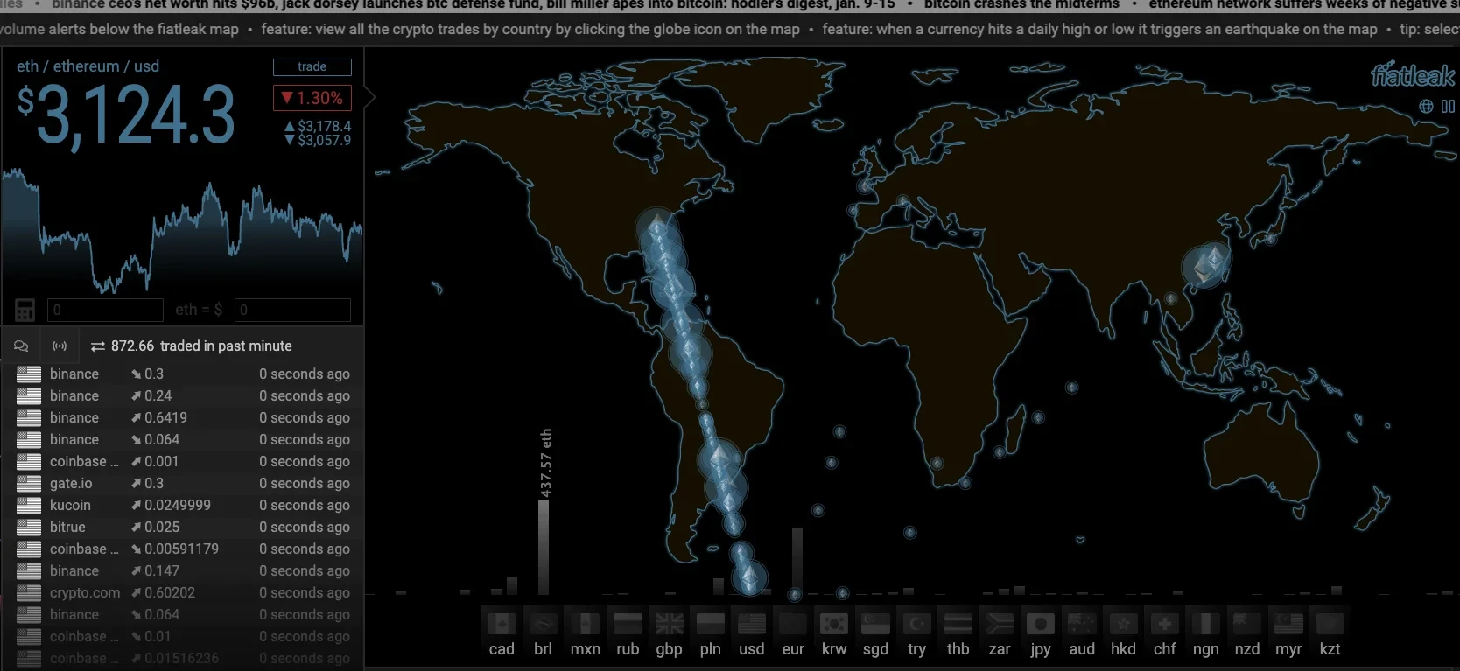The image size is (1460, 671).
Task: Choose the usd flag in currency bar
Action: 751,624
